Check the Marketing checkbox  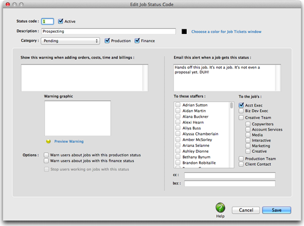tap(248, 146)
